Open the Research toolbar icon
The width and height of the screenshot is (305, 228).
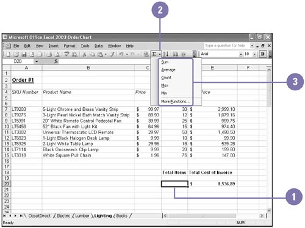[74, 54]
